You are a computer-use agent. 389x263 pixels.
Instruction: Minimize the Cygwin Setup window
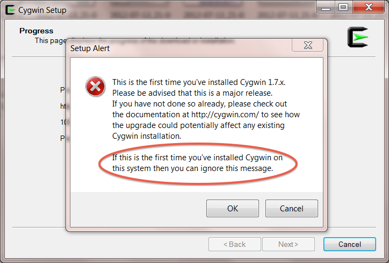click(326, 8)
